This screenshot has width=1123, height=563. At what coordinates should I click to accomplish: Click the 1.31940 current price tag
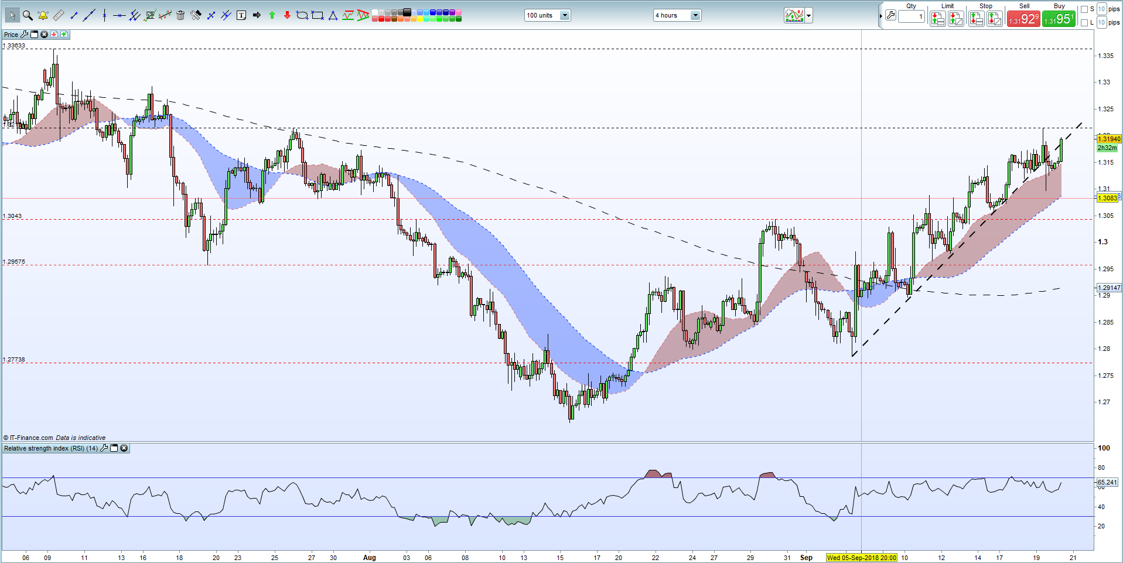(x=1109, y=139)
